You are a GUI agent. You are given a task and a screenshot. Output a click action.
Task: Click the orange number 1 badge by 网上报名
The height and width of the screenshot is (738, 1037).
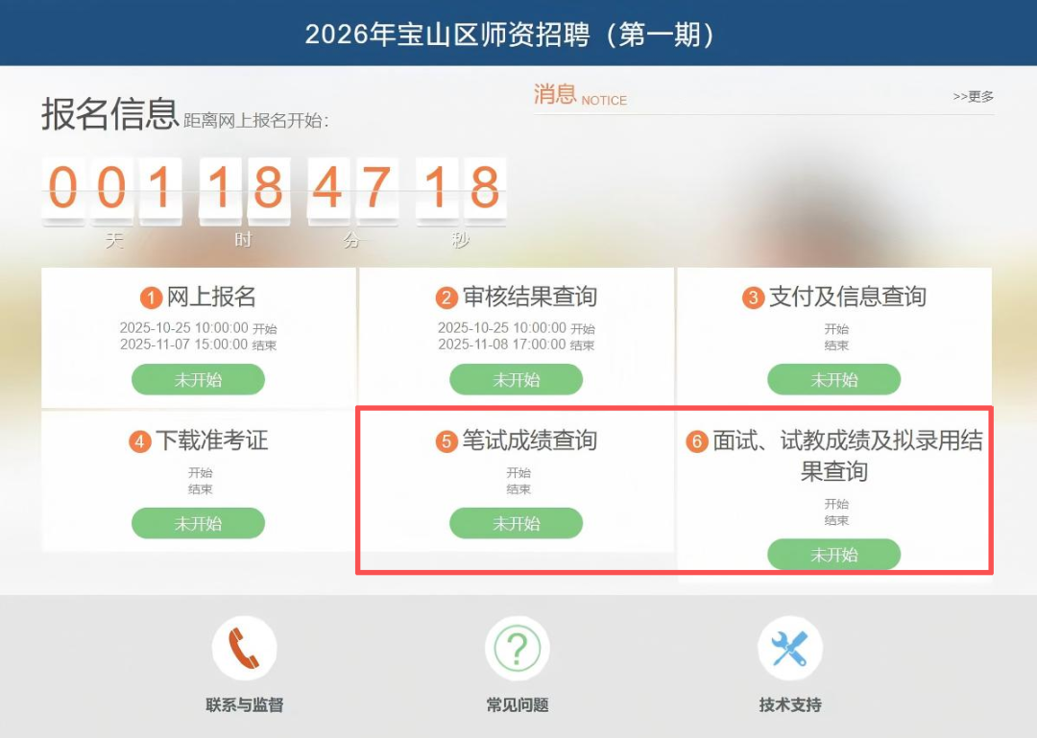coord(151,298)
